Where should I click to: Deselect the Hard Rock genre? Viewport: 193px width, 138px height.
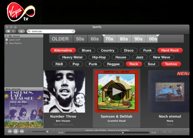tap(170, 50)
